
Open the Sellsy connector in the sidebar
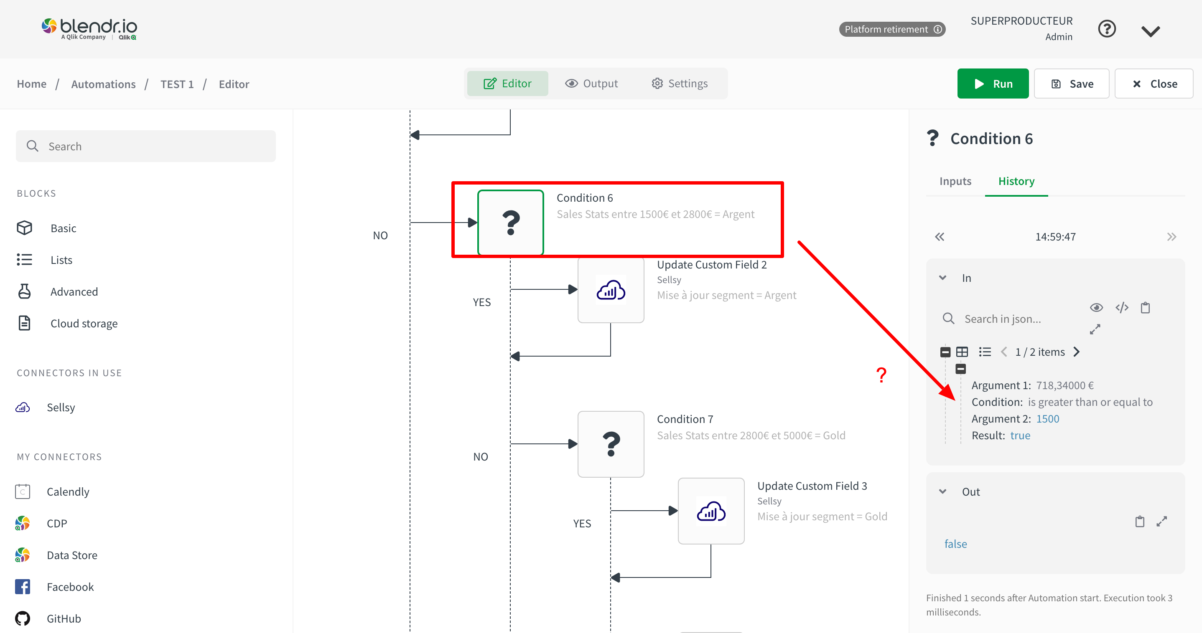(61, 407)
